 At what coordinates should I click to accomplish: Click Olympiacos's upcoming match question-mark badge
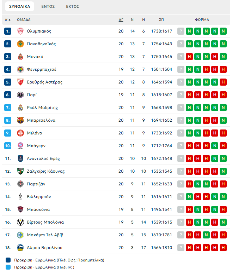point(181,31)
